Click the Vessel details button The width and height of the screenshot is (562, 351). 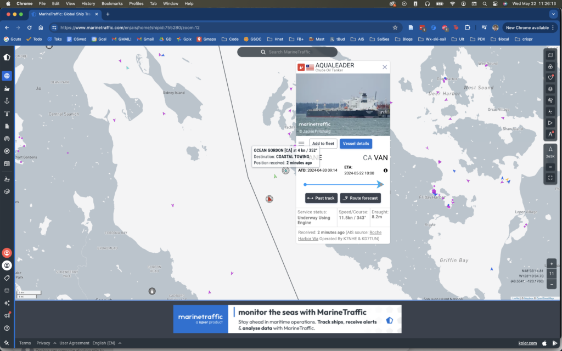(x=356, y=144)
